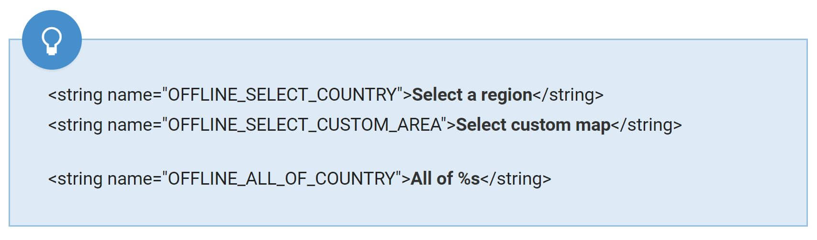Click the opening "<string" on the third line

[x=75, y=178]
